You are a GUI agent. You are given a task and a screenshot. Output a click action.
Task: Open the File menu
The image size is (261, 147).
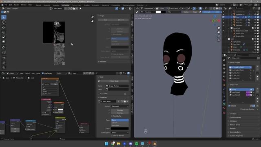click(x=6, y=5)
